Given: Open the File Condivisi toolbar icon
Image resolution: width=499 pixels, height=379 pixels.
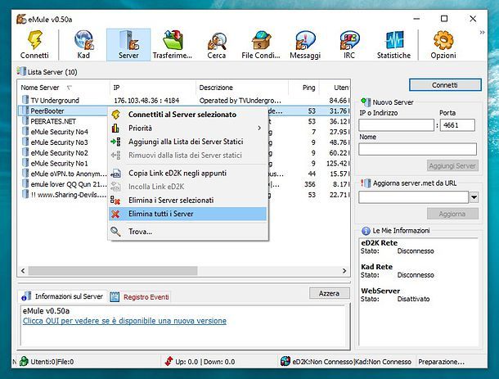Looking at the screenshot, I should [261, 40].
